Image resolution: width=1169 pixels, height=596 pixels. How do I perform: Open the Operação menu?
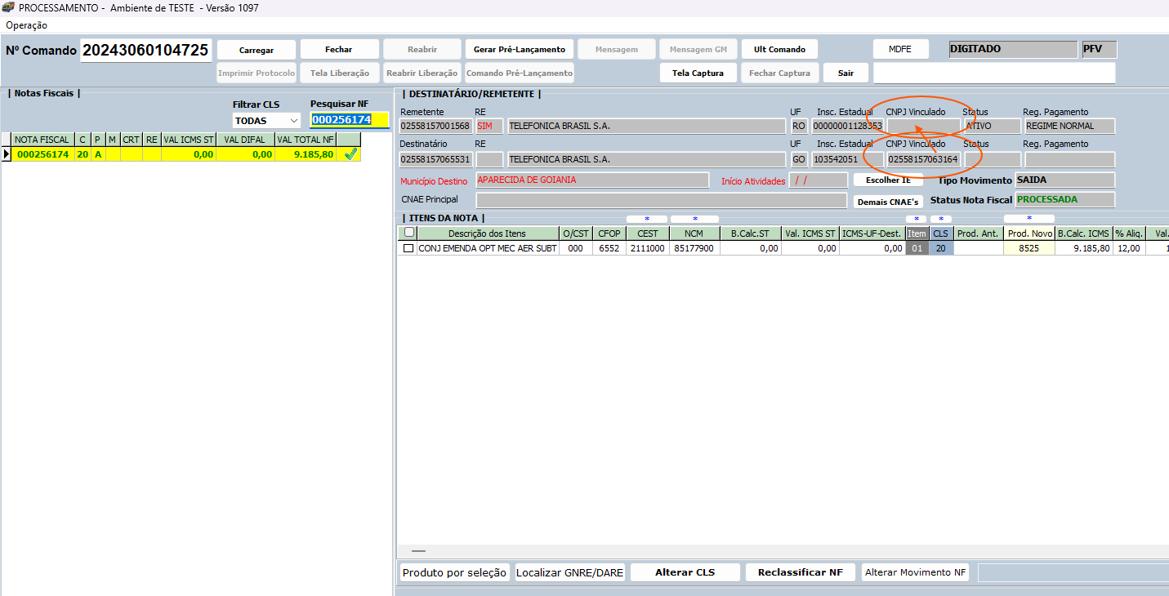click(26, 25)
